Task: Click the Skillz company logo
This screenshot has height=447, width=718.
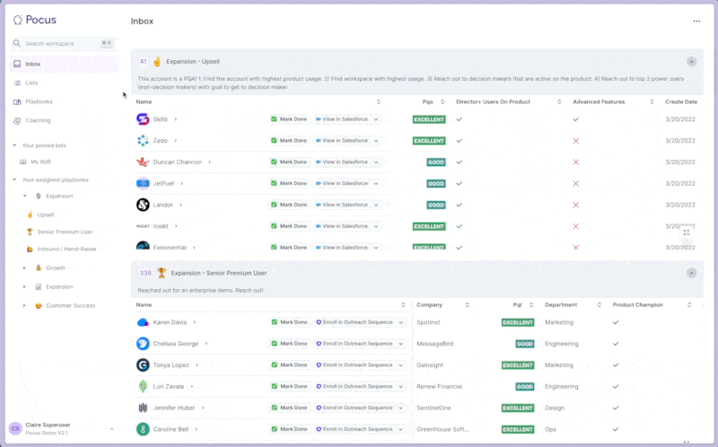Action: tap(143, 119)
